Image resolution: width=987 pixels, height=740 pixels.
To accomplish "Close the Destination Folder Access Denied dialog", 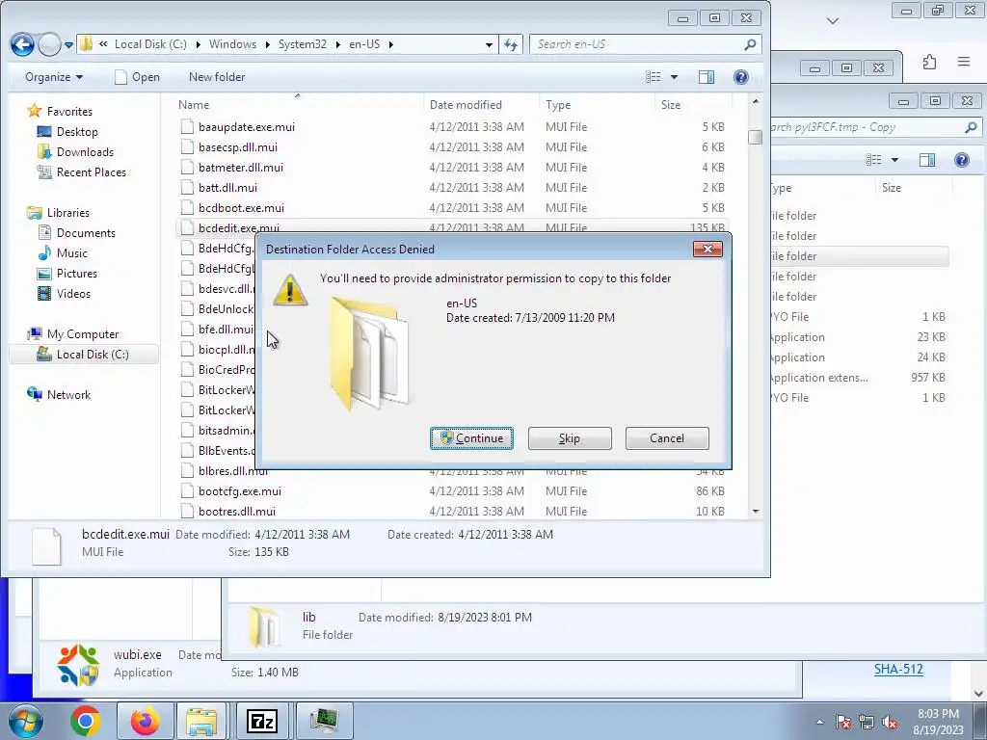I will [x=707, y=250].
